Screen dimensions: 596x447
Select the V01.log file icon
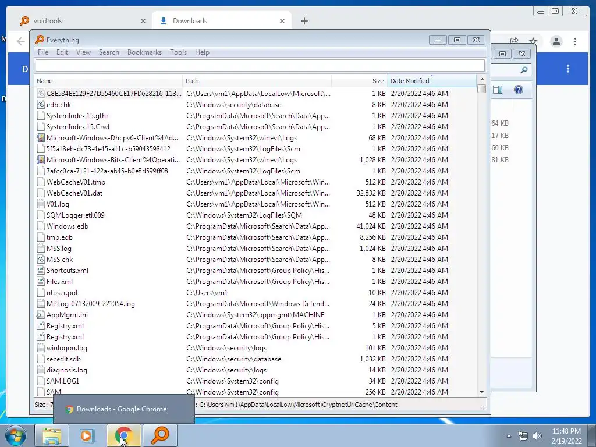[41, 204]
